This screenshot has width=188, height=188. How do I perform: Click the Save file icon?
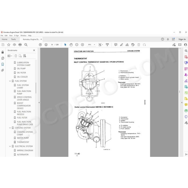pyautogui.click(x=3, y=45)
